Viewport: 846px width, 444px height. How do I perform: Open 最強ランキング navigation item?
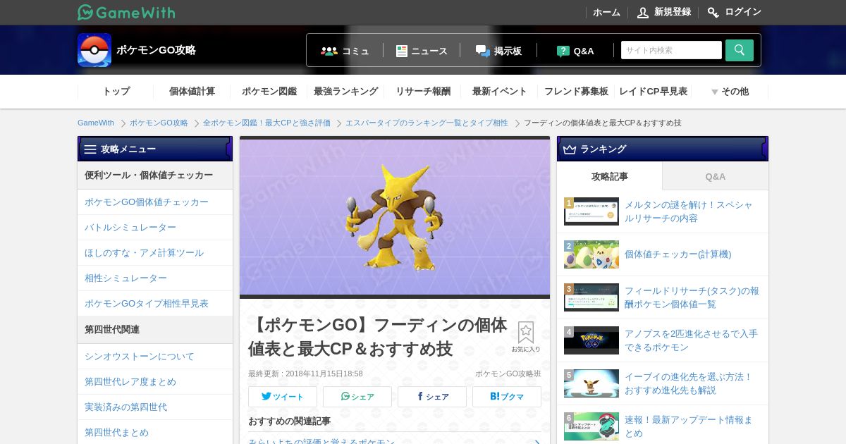tap(345, 92)
